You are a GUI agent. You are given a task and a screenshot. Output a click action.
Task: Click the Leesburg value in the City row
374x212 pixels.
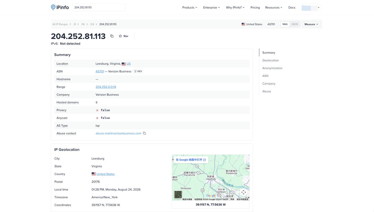[98, 159]
